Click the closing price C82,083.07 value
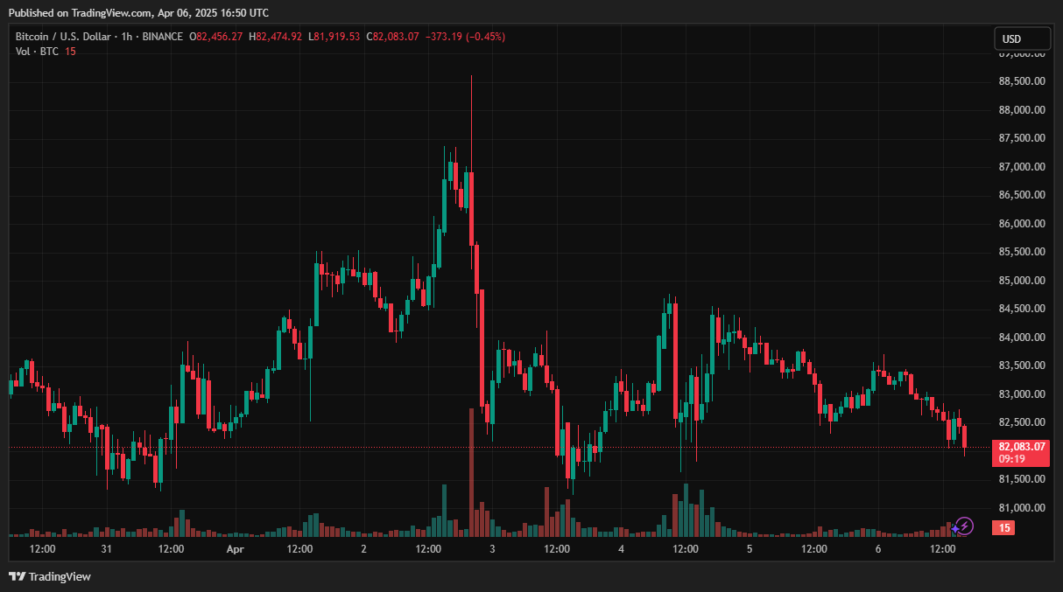This screenshot has height=592, width=1063. click(391, 37)
